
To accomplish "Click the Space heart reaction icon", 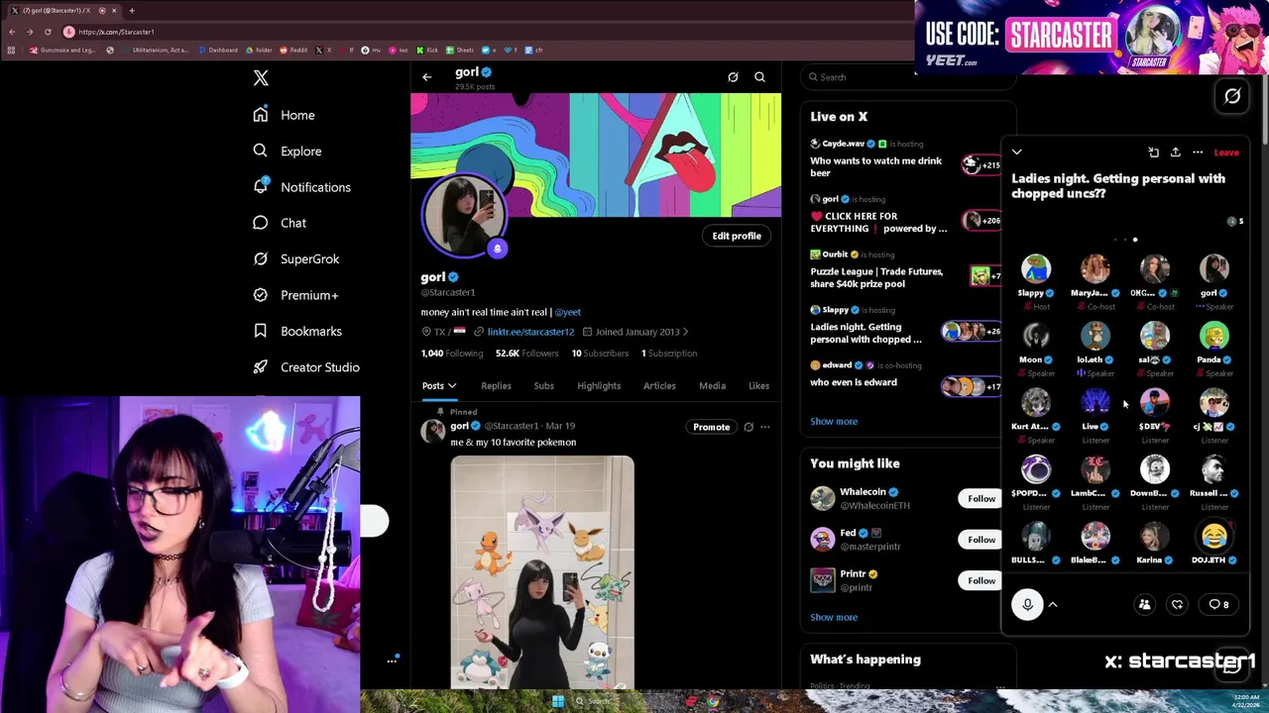I will click(x=1177, y=604).
